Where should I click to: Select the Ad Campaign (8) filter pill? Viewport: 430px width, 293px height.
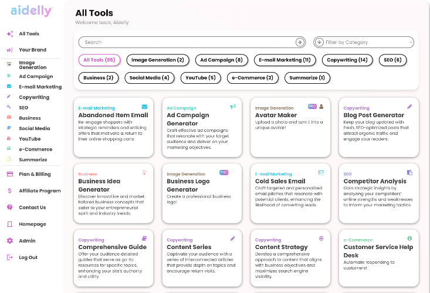(x=221, y=60)
